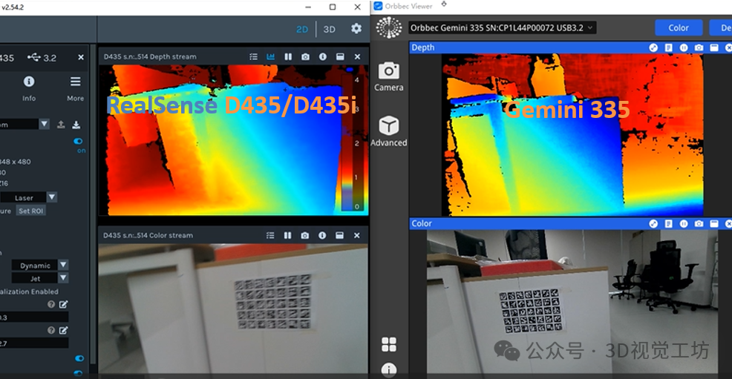
Task: Click edit icon above the 0.3 field
Action: pyautogui.click(x=64, y=304)
